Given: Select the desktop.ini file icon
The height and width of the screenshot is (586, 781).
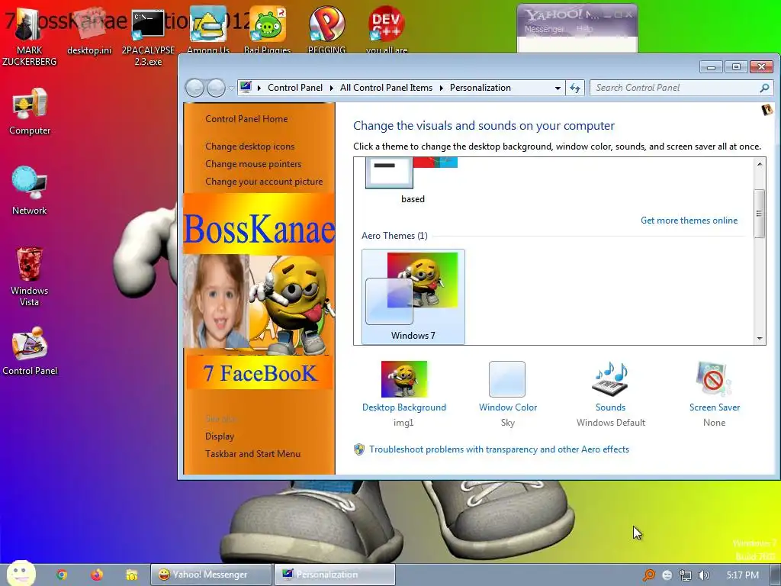Looking at the screenshot, I should pyautogui.click(x=89, y=31).
